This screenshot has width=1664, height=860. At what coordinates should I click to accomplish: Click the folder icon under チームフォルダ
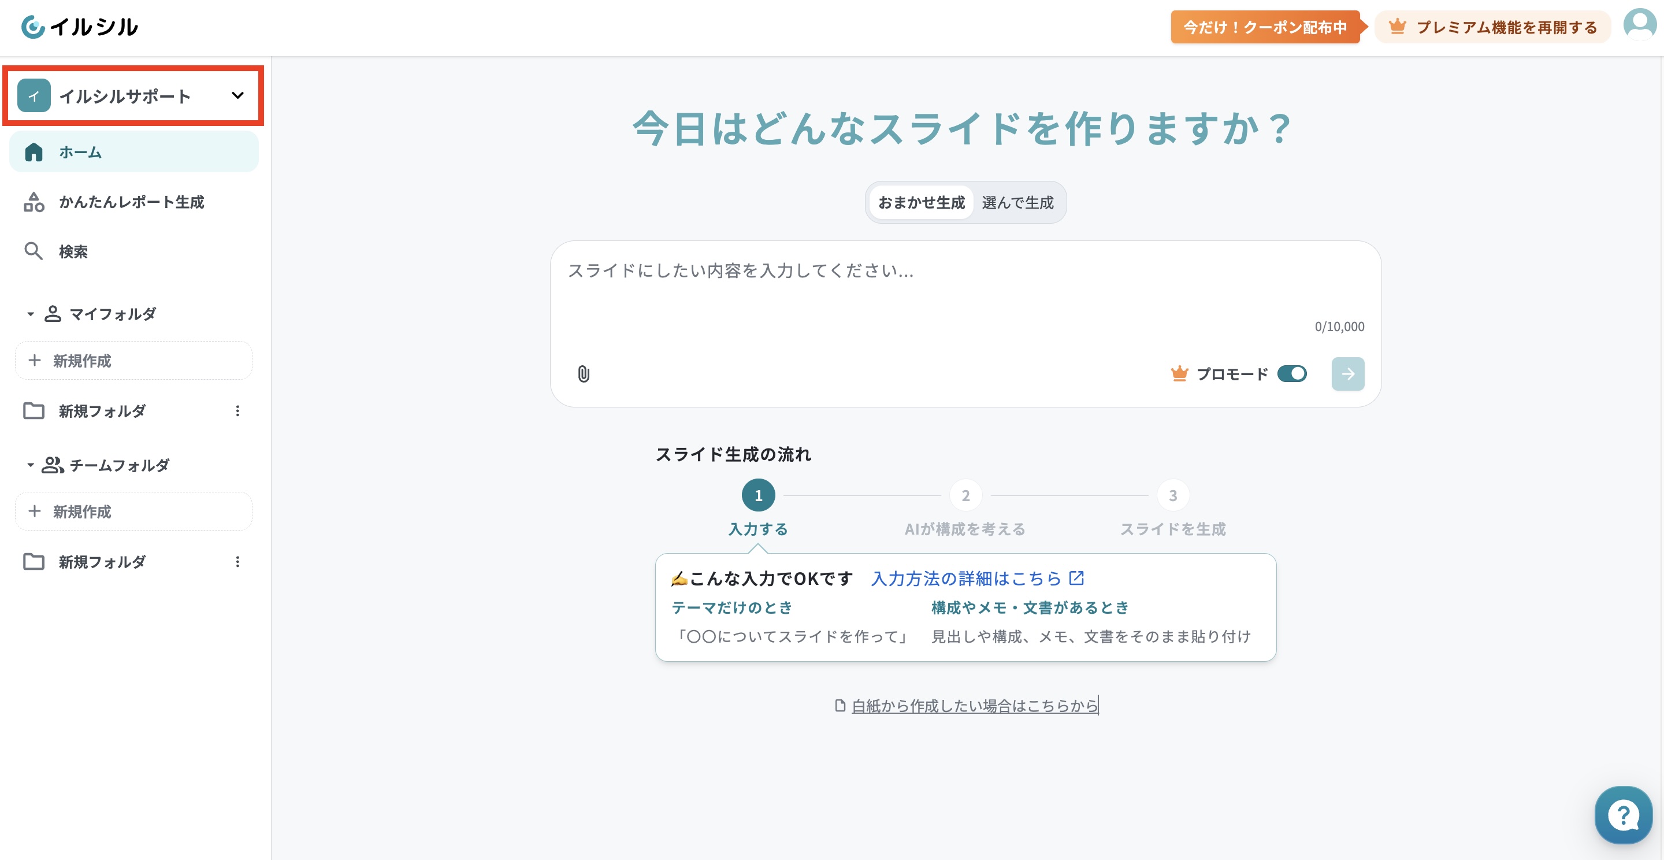point(34,562)
